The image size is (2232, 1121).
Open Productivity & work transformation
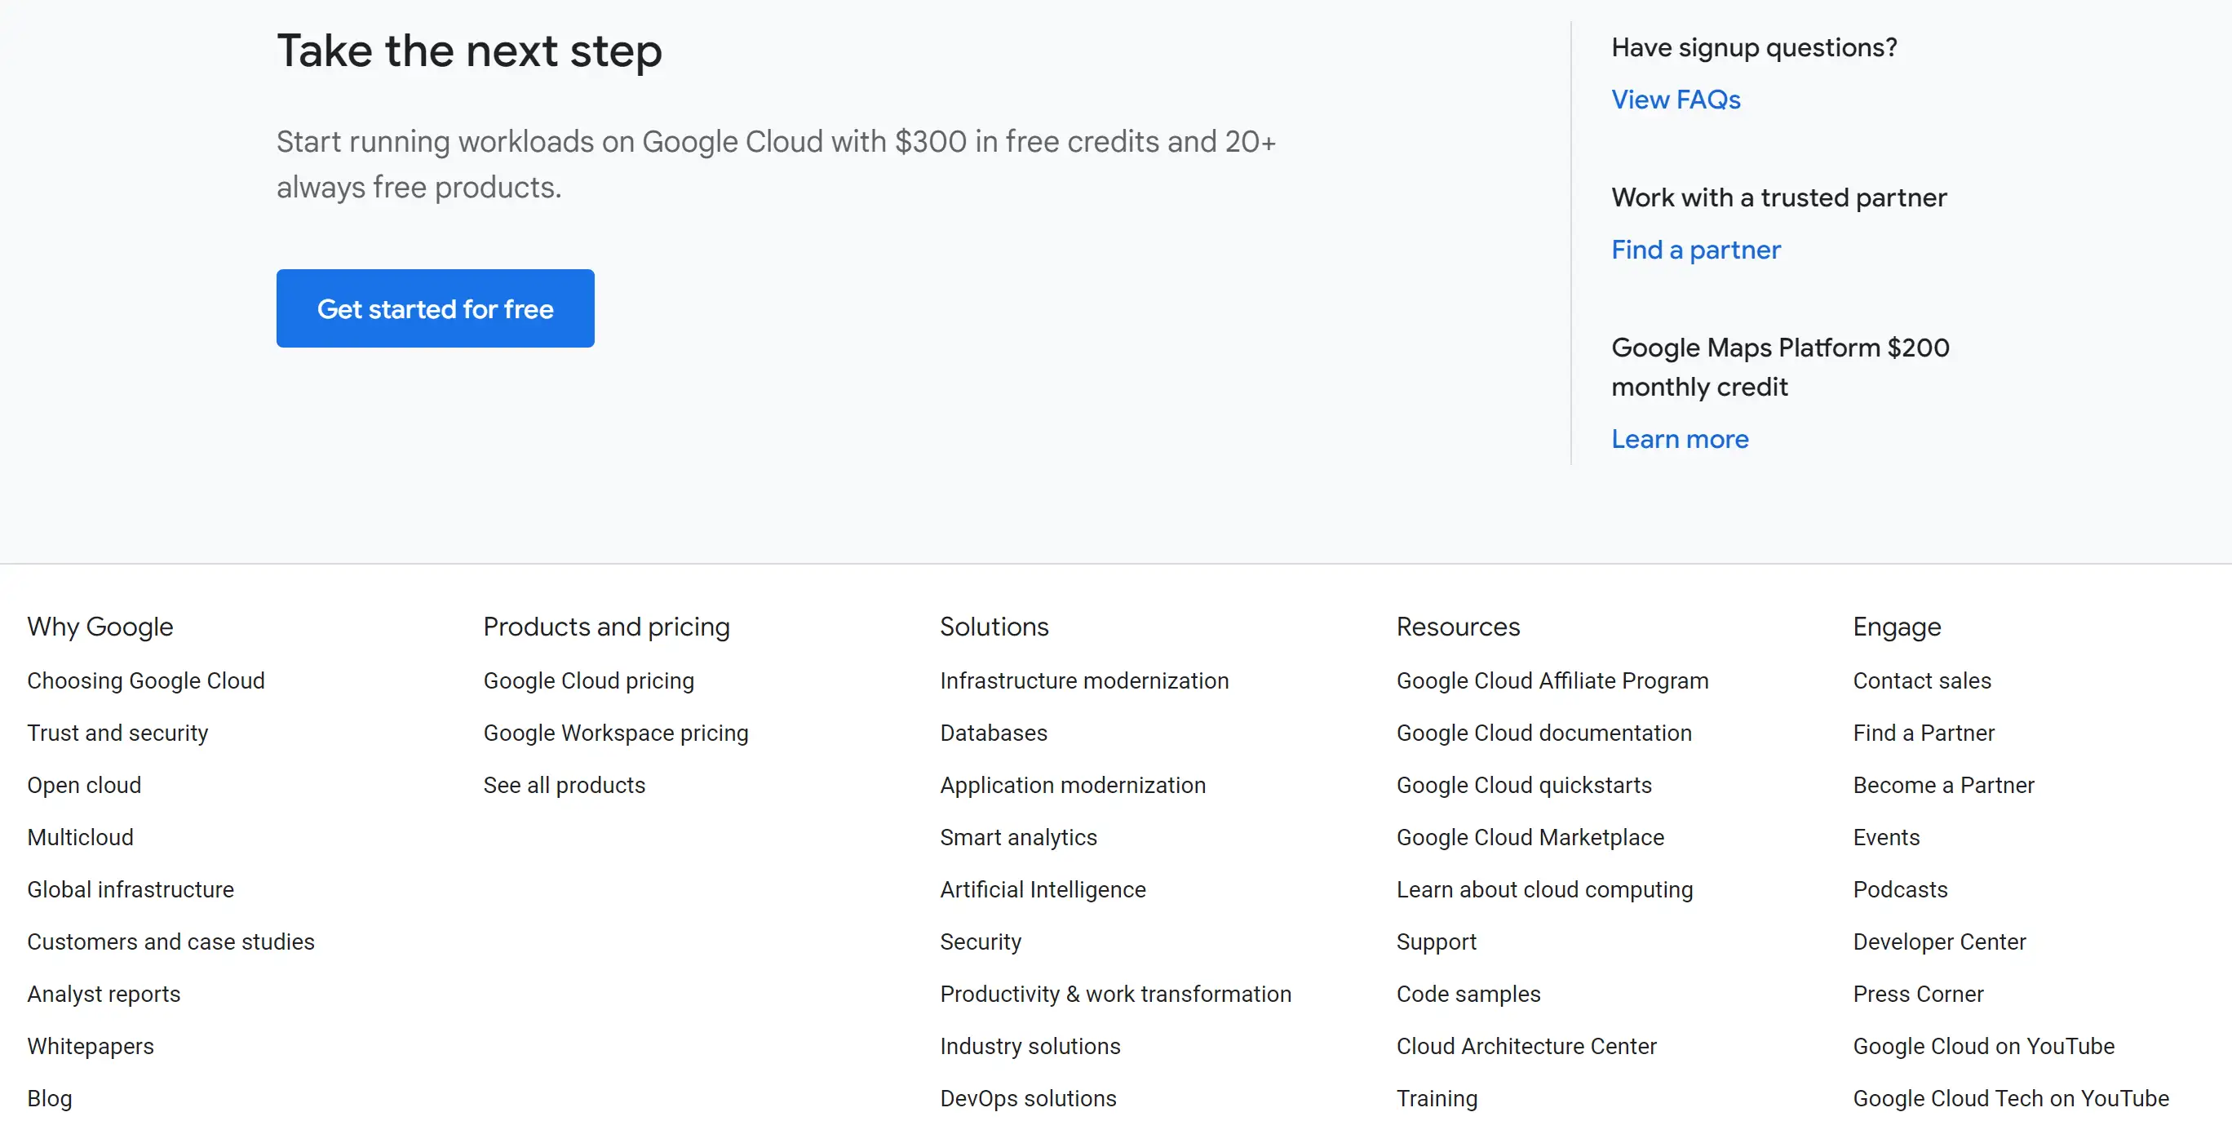tap(1115, 994)
